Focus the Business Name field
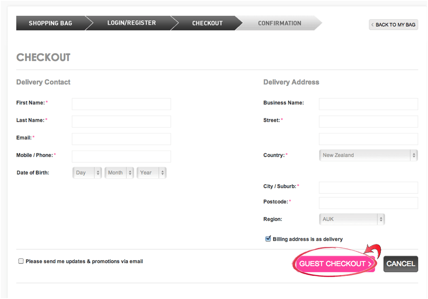Viewport: 428px width, 299px height. [368, 104]
